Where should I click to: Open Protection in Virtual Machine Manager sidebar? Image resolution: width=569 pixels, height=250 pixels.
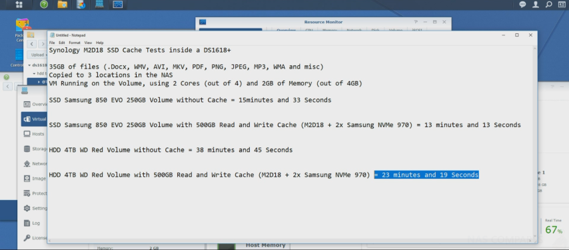click(35, 193)
